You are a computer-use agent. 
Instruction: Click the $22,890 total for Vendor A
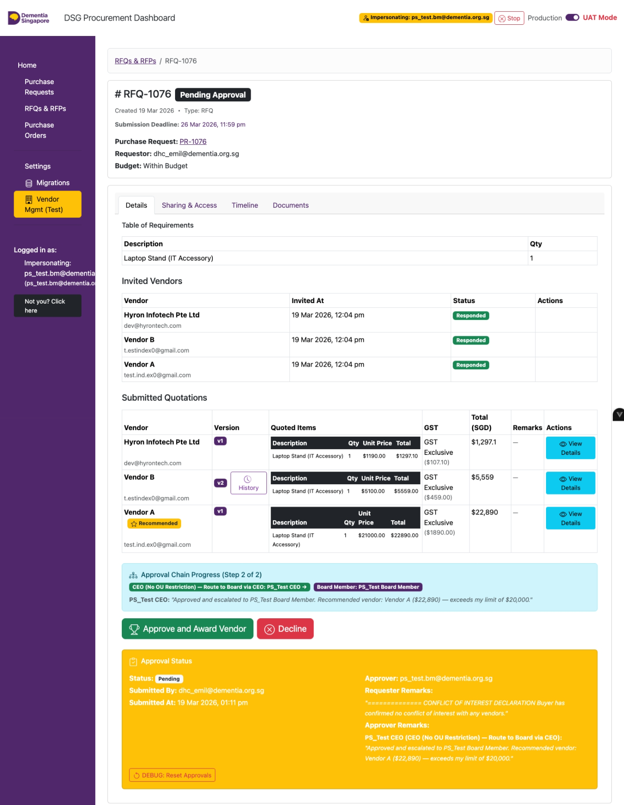click(484, 513)
